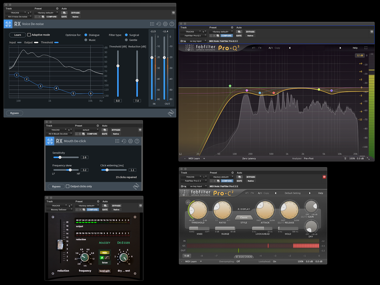Image resolution: width=380 pixels, height=285 pixels.
Task: Open no key input dropdown in Pro-Q 3
Action: 197,41
